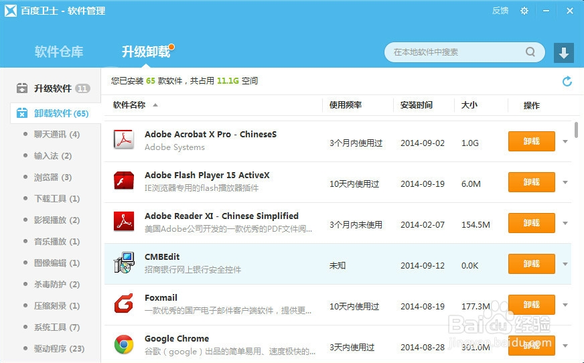Sort by 大小 column header

click(x=469, y=105)
